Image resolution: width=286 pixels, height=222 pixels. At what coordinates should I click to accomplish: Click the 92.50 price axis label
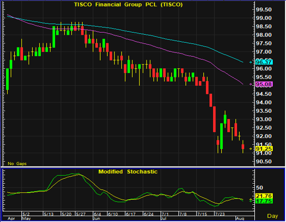tap(264, 128)
